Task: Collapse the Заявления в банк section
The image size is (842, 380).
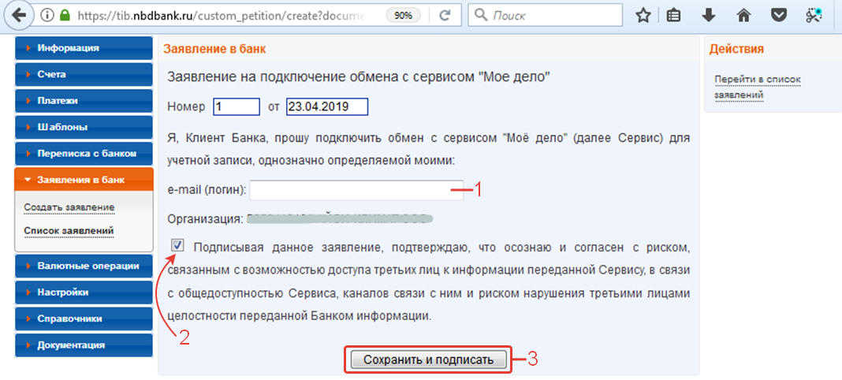Action: click(84, 180)
